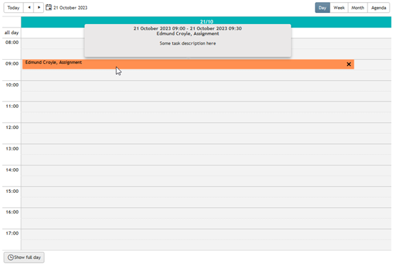395x269 pixels.
Task: Click the Today button
Action: 13,8
